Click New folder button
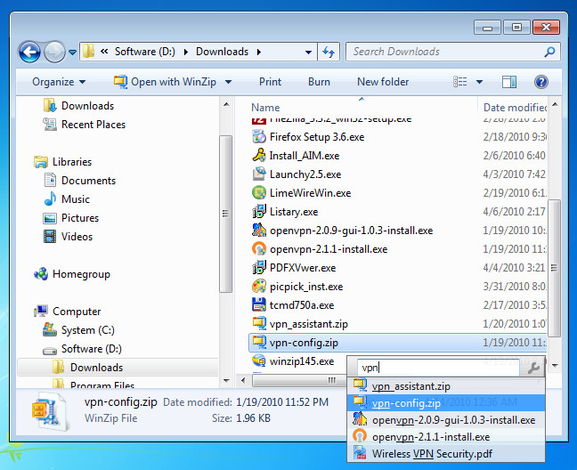This screenshot has width=577, height=470. click(383, 82)
